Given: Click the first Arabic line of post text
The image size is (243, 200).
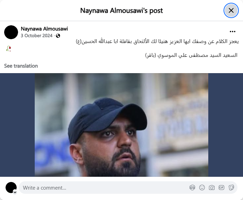Looking at the screenshot, I should click(x=157, y=41).
